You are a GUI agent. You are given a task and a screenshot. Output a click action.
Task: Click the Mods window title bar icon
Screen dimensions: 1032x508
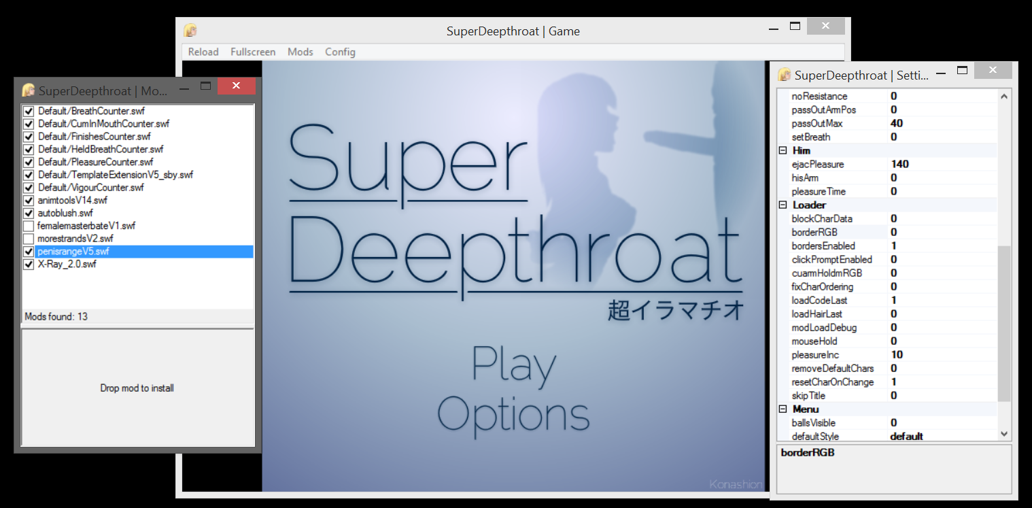tap(29, 90)
